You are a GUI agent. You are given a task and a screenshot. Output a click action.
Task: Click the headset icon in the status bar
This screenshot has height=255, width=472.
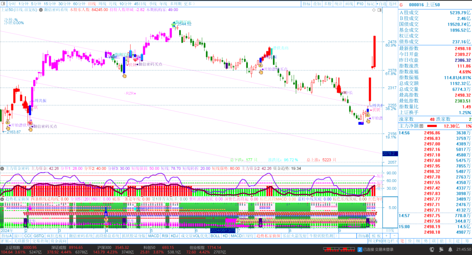pos(432,250)
